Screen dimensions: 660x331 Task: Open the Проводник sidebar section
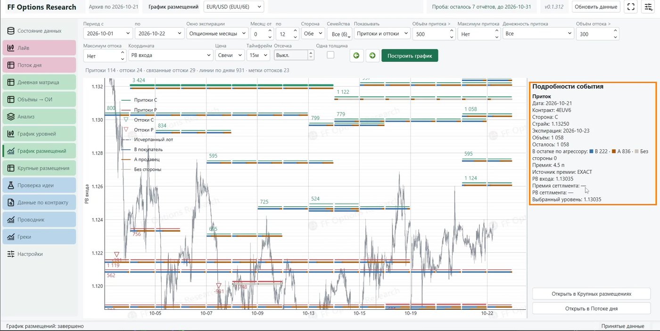click(x=39, y=219)
